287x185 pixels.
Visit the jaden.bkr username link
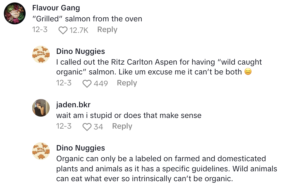pyautogui.click(x=73, y=105)
